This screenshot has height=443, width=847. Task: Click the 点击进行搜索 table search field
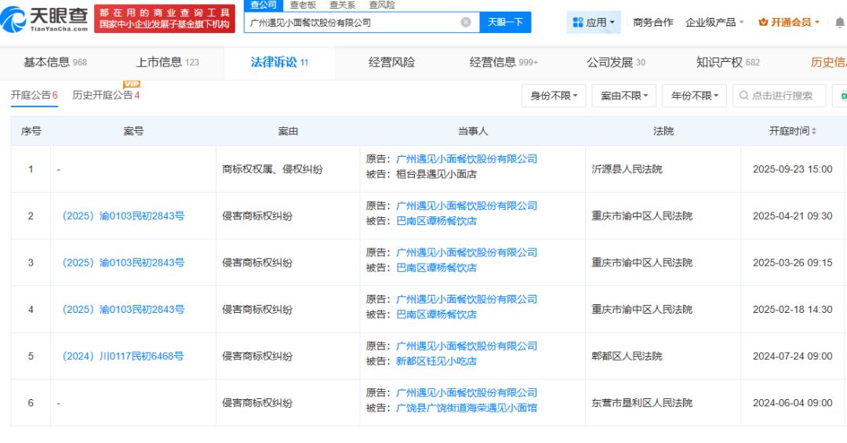(779, 96)
